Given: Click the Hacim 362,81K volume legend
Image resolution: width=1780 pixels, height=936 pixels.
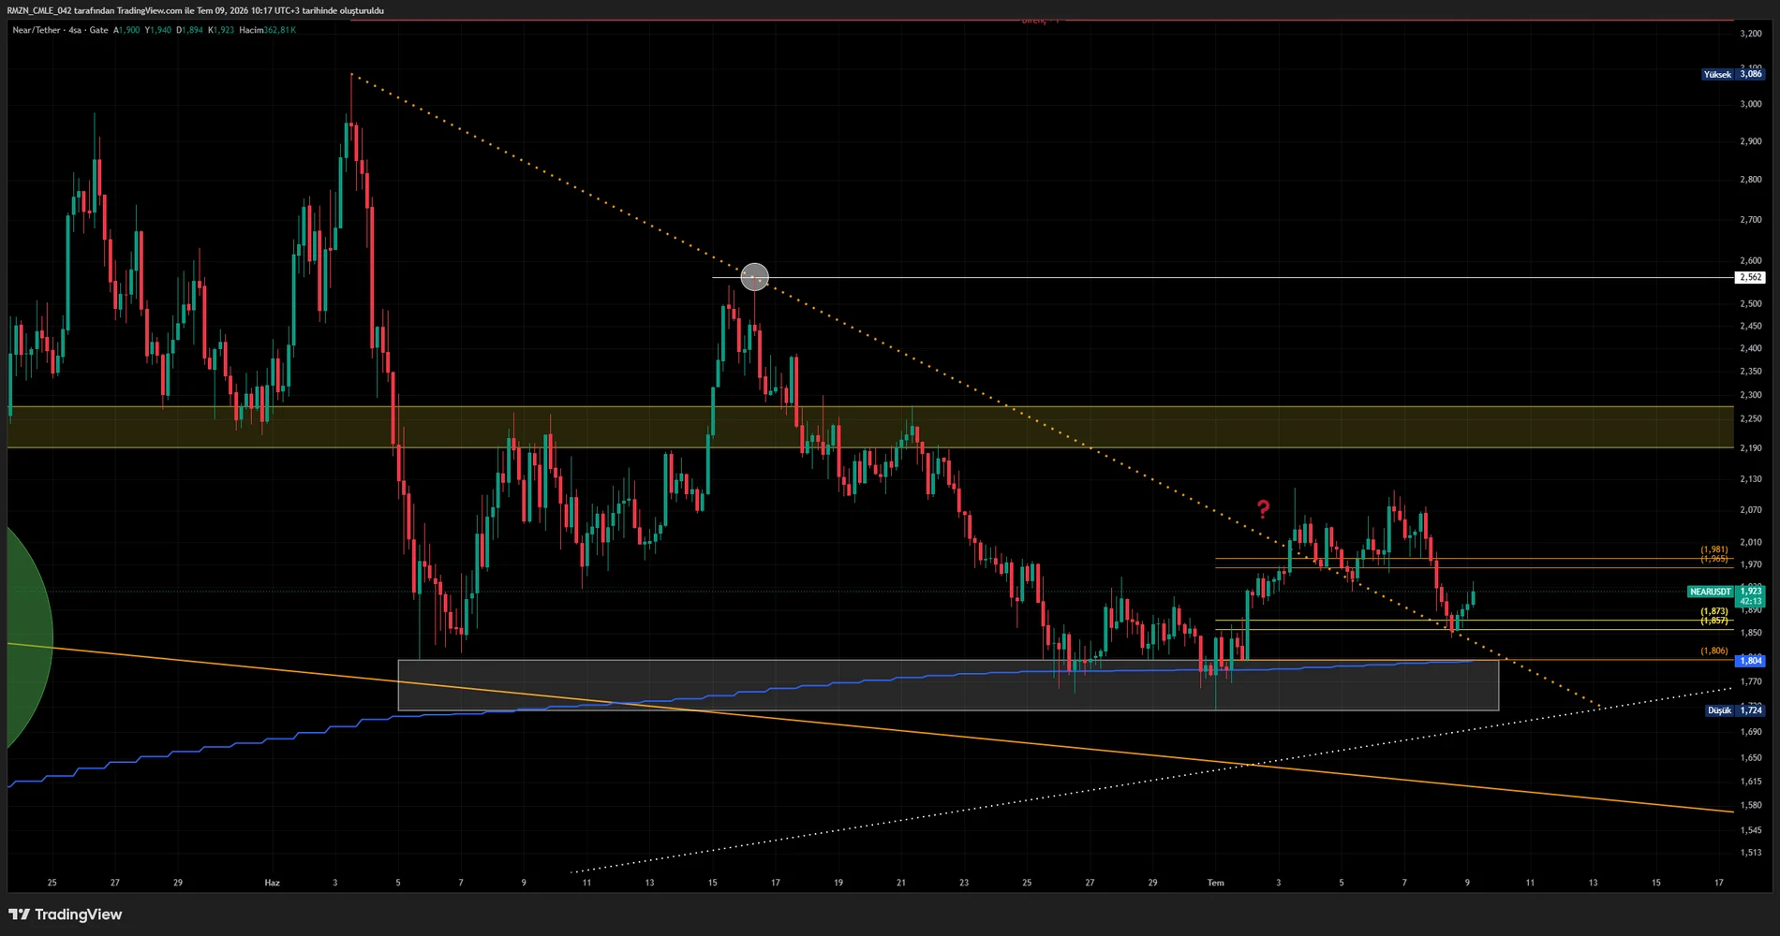Looking at the screenshot, I should 267,30.
